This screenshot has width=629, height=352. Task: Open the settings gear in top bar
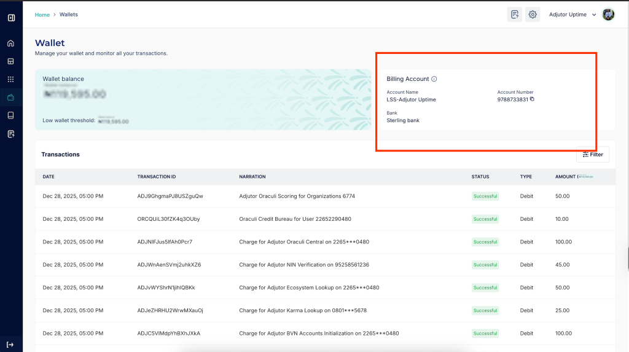533,15
